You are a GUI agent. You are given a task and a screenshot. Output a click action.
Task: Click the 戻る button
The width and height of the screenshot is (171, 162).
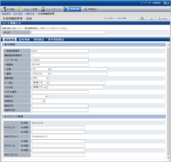tap(143, 18)
